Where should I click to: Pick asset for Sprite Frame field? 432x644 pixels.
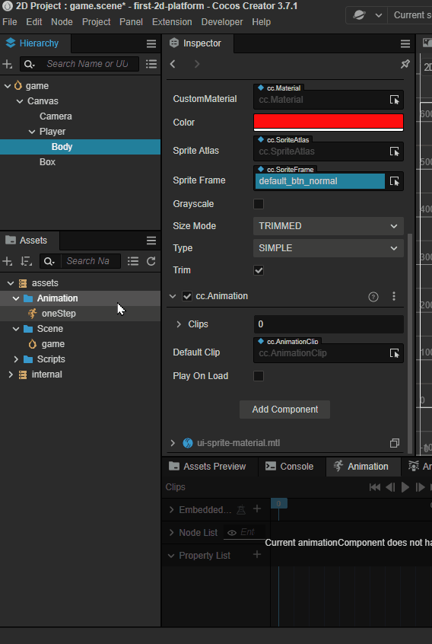(394, 181)
